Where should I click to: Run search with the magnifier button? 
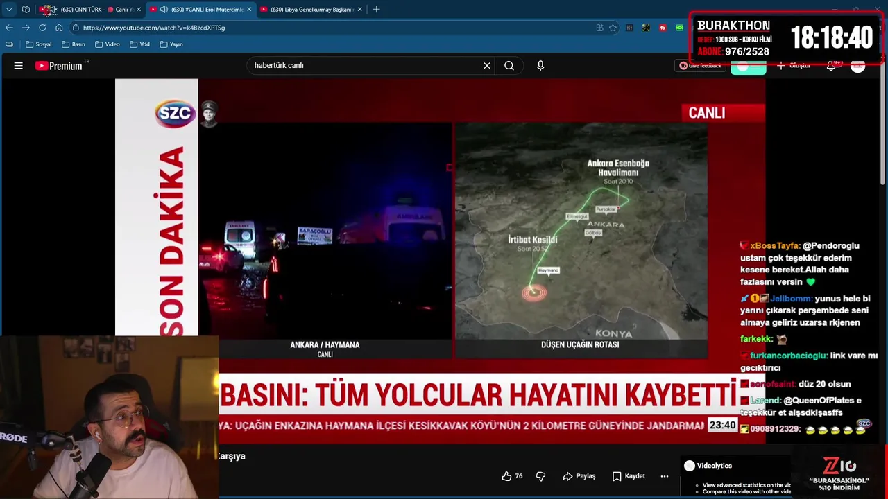[509, 66]
